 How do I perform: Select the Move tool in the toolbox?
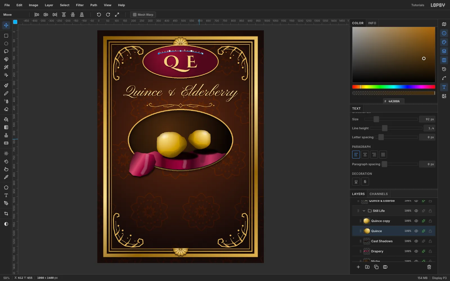click(x=6, y=25)
